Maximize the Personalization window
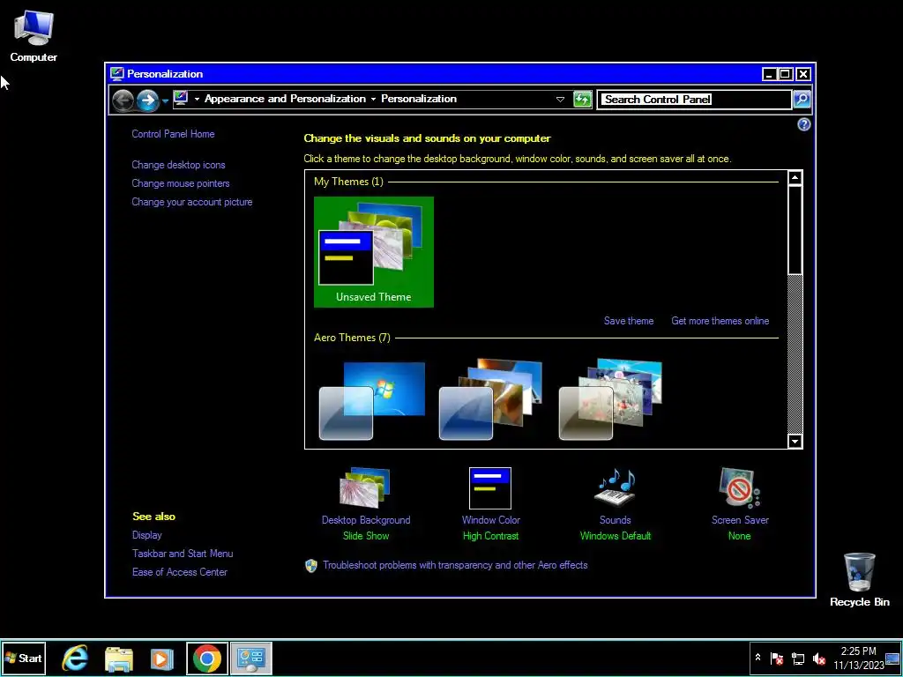The width and height of the screenshot is (903, 677). click(785, 74)
